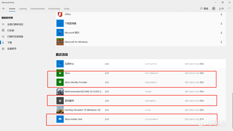
Task: Switch to the Entertainment tab
Action: (38, 9)
